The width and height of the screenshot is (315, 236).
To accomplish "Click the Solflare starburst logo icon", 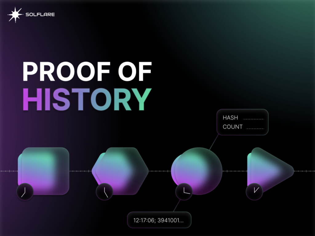I will click(15, 15).
